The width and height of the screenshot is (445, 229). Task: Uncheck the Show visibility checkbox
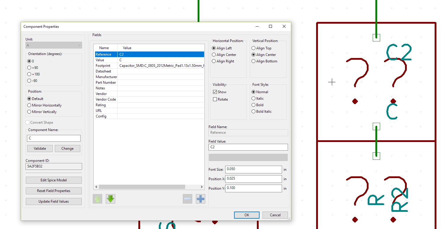tap(215, 92)
